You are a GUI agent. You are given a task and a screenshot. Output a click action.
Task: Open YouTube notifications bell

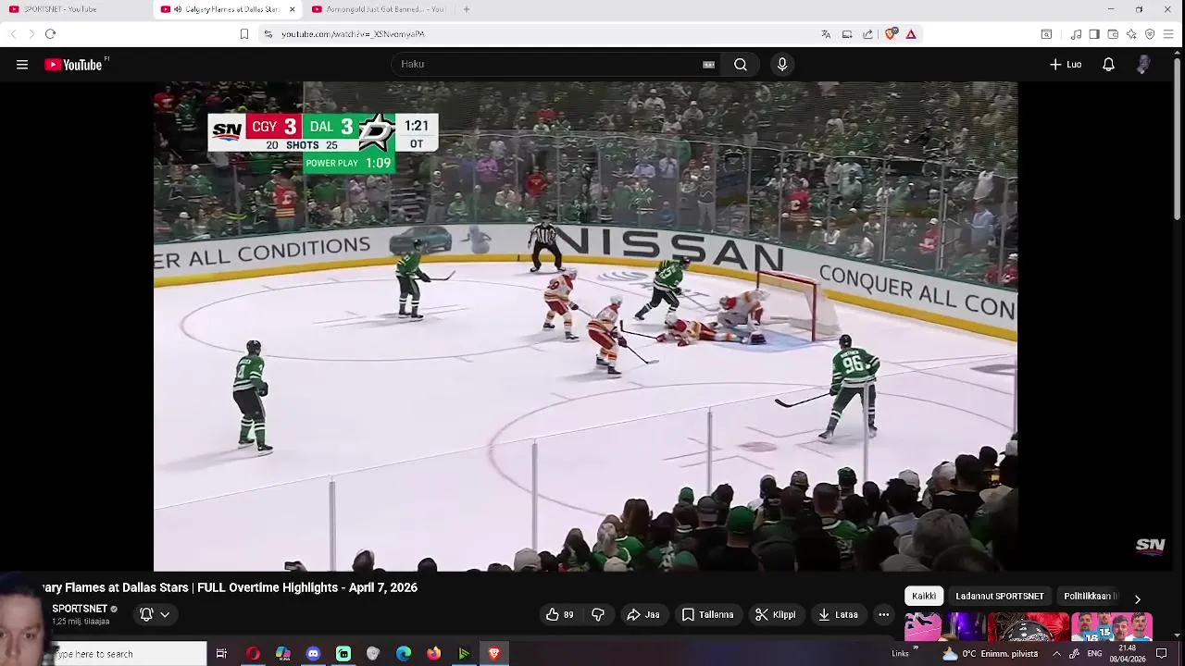point(1108,65)
